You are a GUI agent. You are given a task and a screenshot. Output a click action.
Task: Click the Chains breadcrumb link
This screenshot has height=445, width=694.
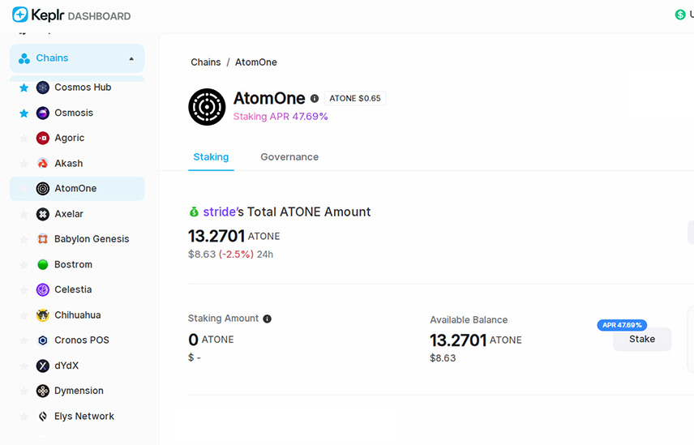(206, 62)
